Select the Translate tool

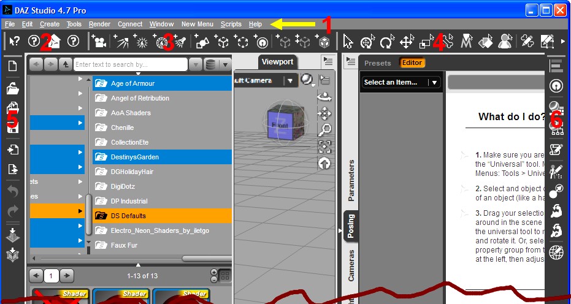pos(407,42)
